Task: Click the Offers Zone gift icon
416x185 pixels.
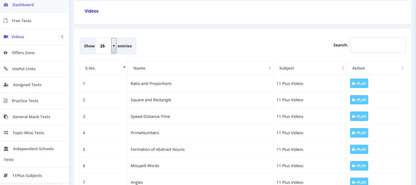Action: (6, 53)
